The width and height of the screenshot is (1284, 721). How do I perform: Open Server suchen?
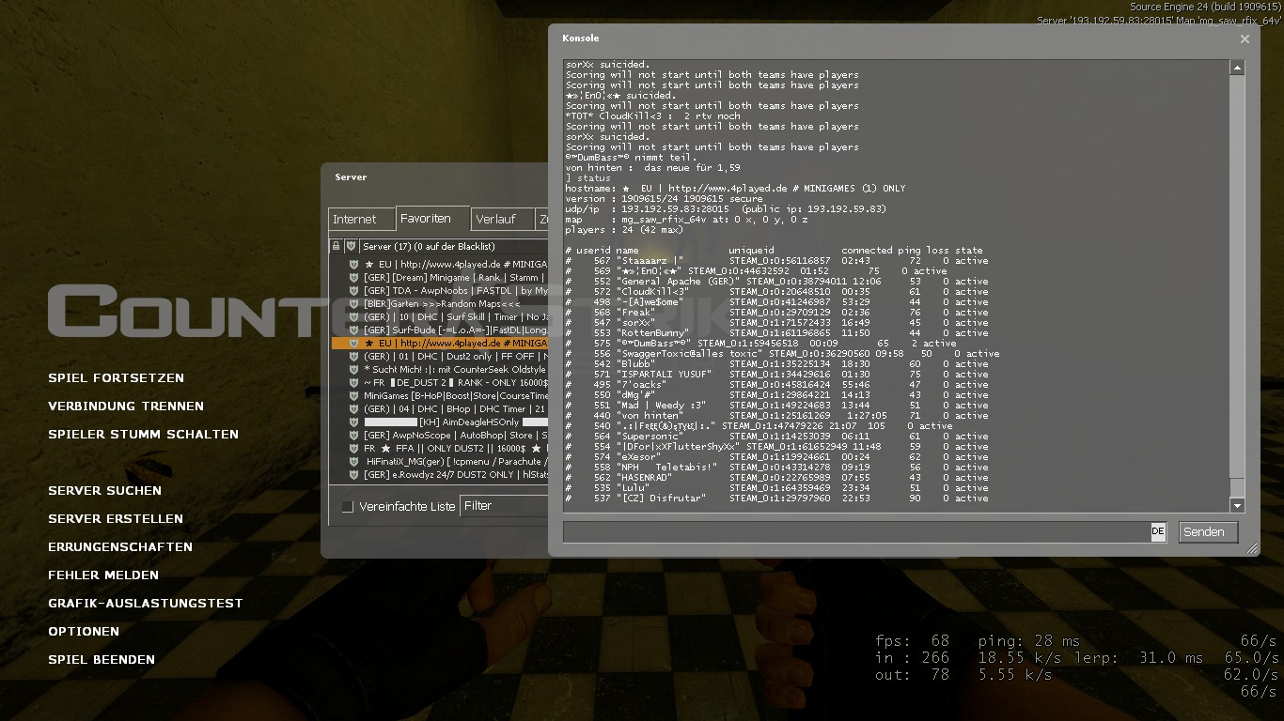[x=105, y=491]
